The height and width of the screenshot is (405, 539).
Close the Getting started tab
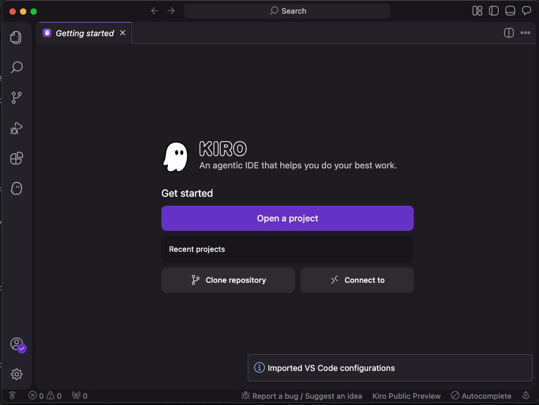tap(123, 33)
